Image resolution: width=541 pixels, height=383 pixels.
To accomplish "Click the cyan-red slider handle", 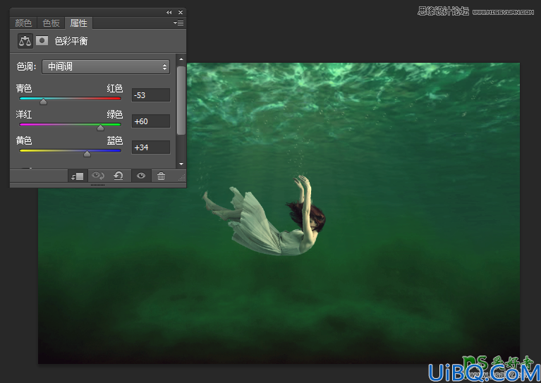I will tap(43, 102).
